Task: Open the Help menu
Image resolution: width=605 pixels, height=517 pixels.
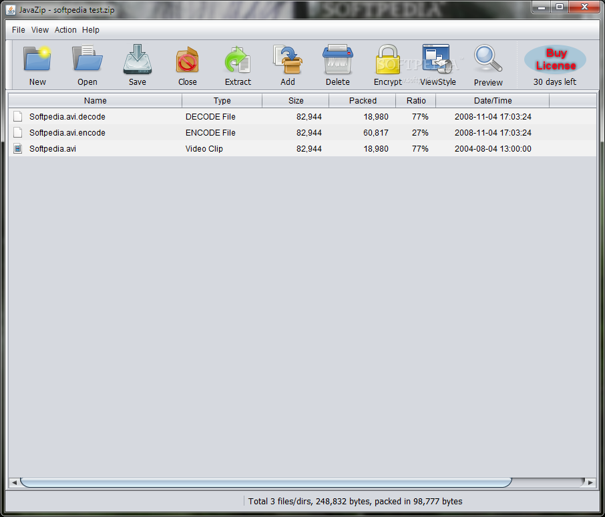Action: 91,29
